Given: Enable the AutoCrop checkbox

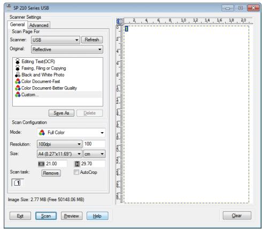Looking at the screenshot, I should click(76, 172).
